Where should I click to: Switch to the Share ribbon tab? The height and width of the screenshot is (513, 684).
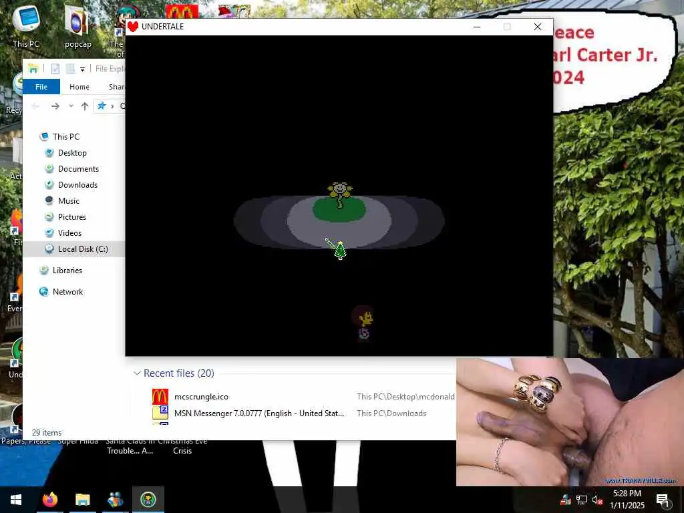[116, 87]
